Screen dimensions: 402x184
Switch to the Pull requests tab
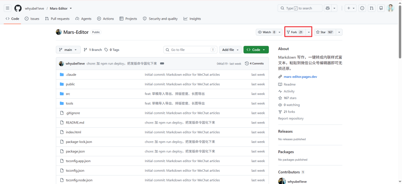[x=57, y=19]
